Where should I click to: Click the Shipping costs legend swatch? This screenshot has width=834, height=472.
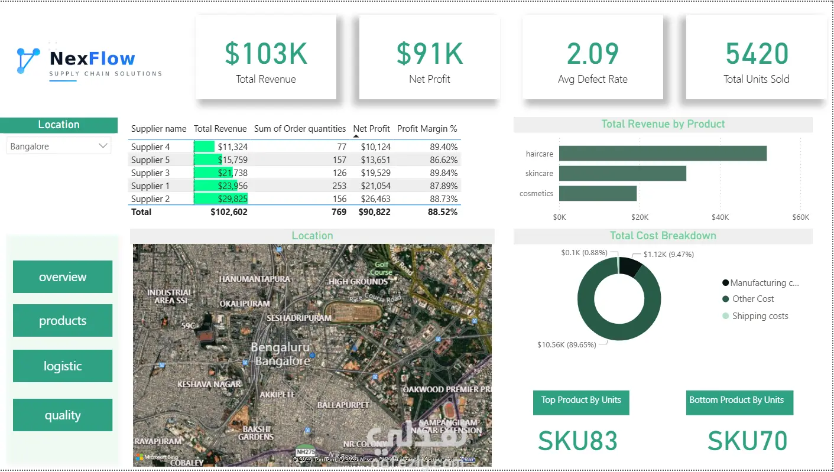[726, 316]
